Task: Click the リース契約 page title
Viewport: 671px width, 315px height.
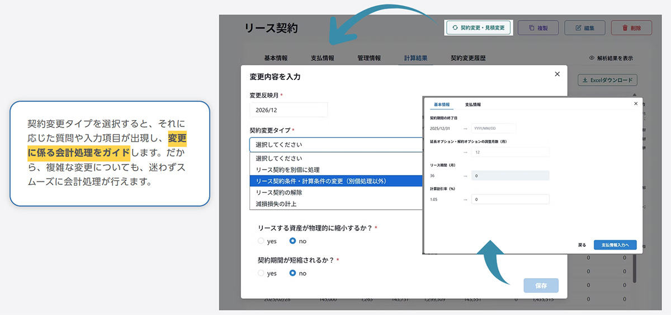Action: (x=271, y=29)
